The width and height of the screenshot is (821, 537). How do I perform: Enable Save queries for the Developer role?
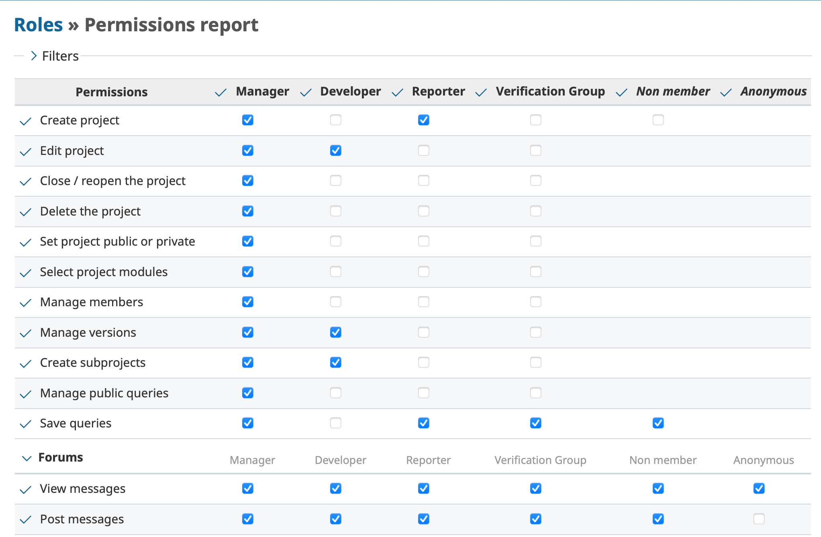tap(336, 423)
